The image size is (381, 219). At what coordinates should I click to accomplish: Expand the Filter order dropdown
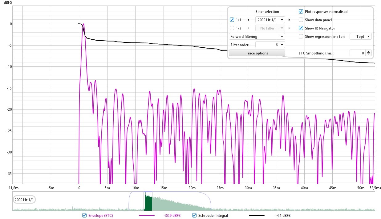click(x=270, y=45)
